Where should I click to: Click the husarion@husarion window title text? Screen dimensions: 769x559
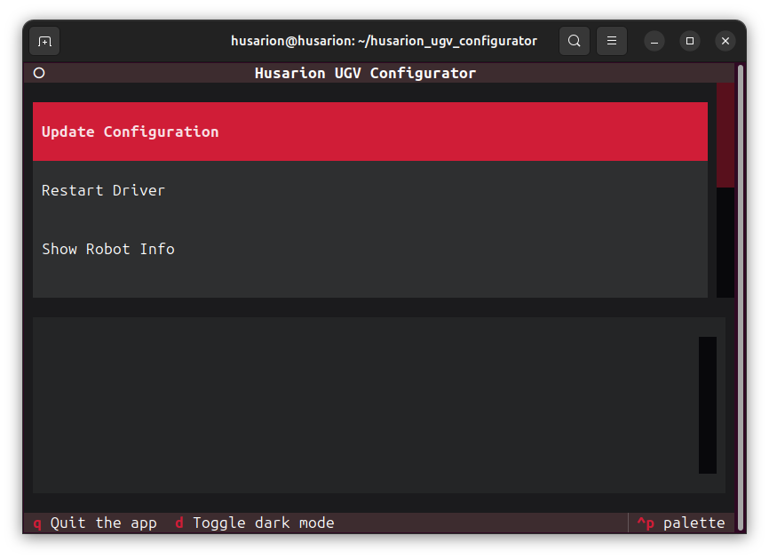[384, 41]
